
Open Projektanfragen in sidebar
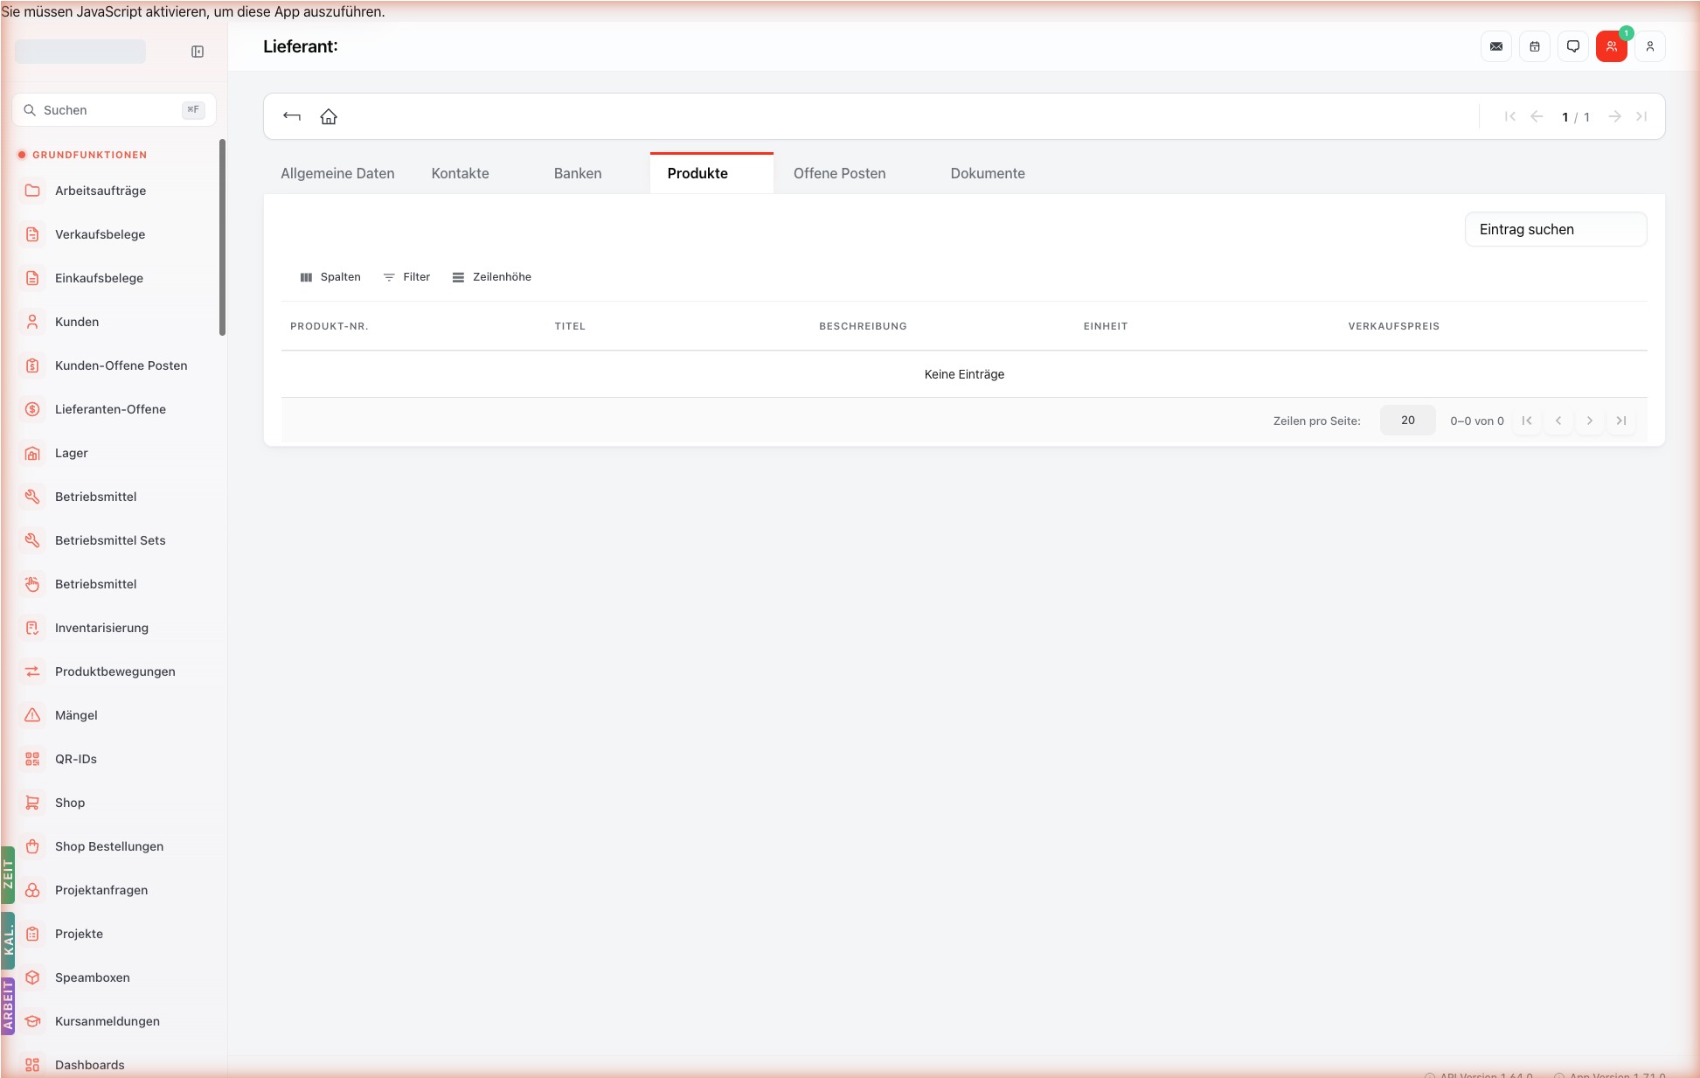point(114,890)
